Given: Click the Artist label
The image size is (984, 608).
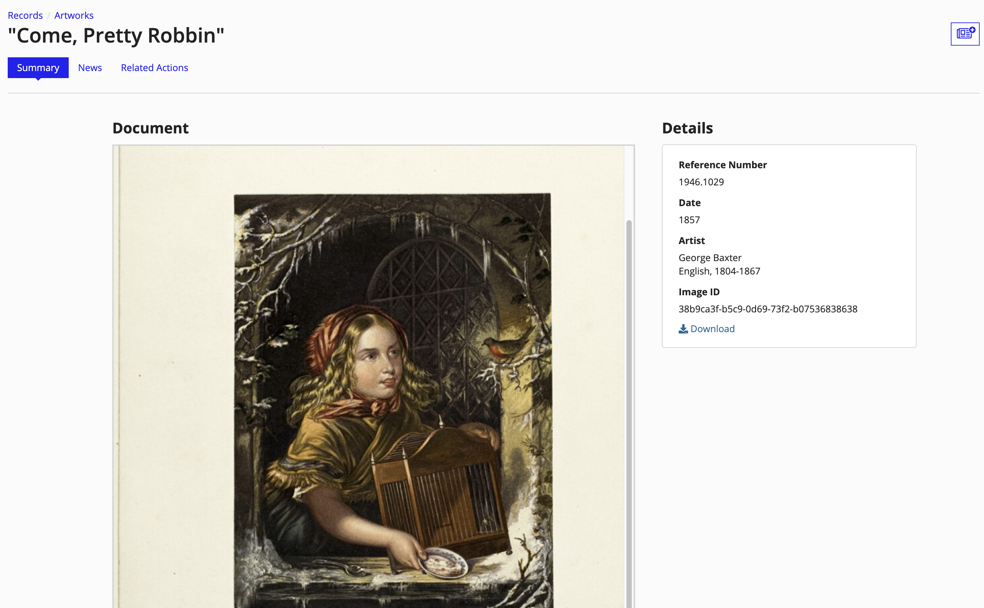Looking at the screenshot, I should tap(691, 240).
